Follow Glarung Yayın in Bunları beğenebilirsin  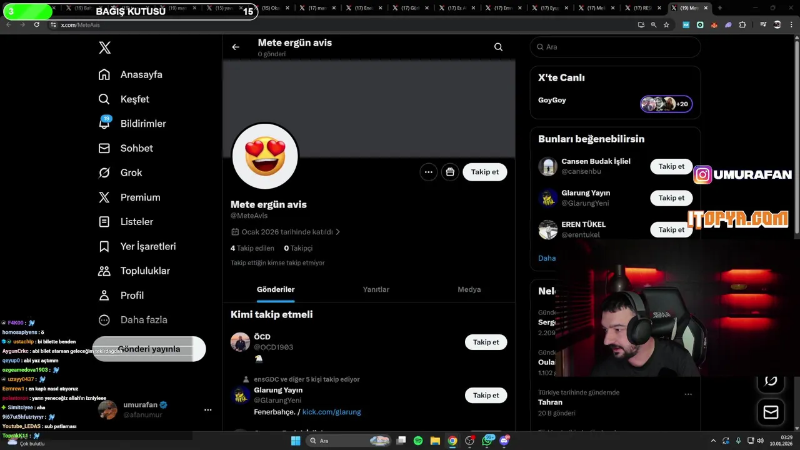[x=671, y=197]
